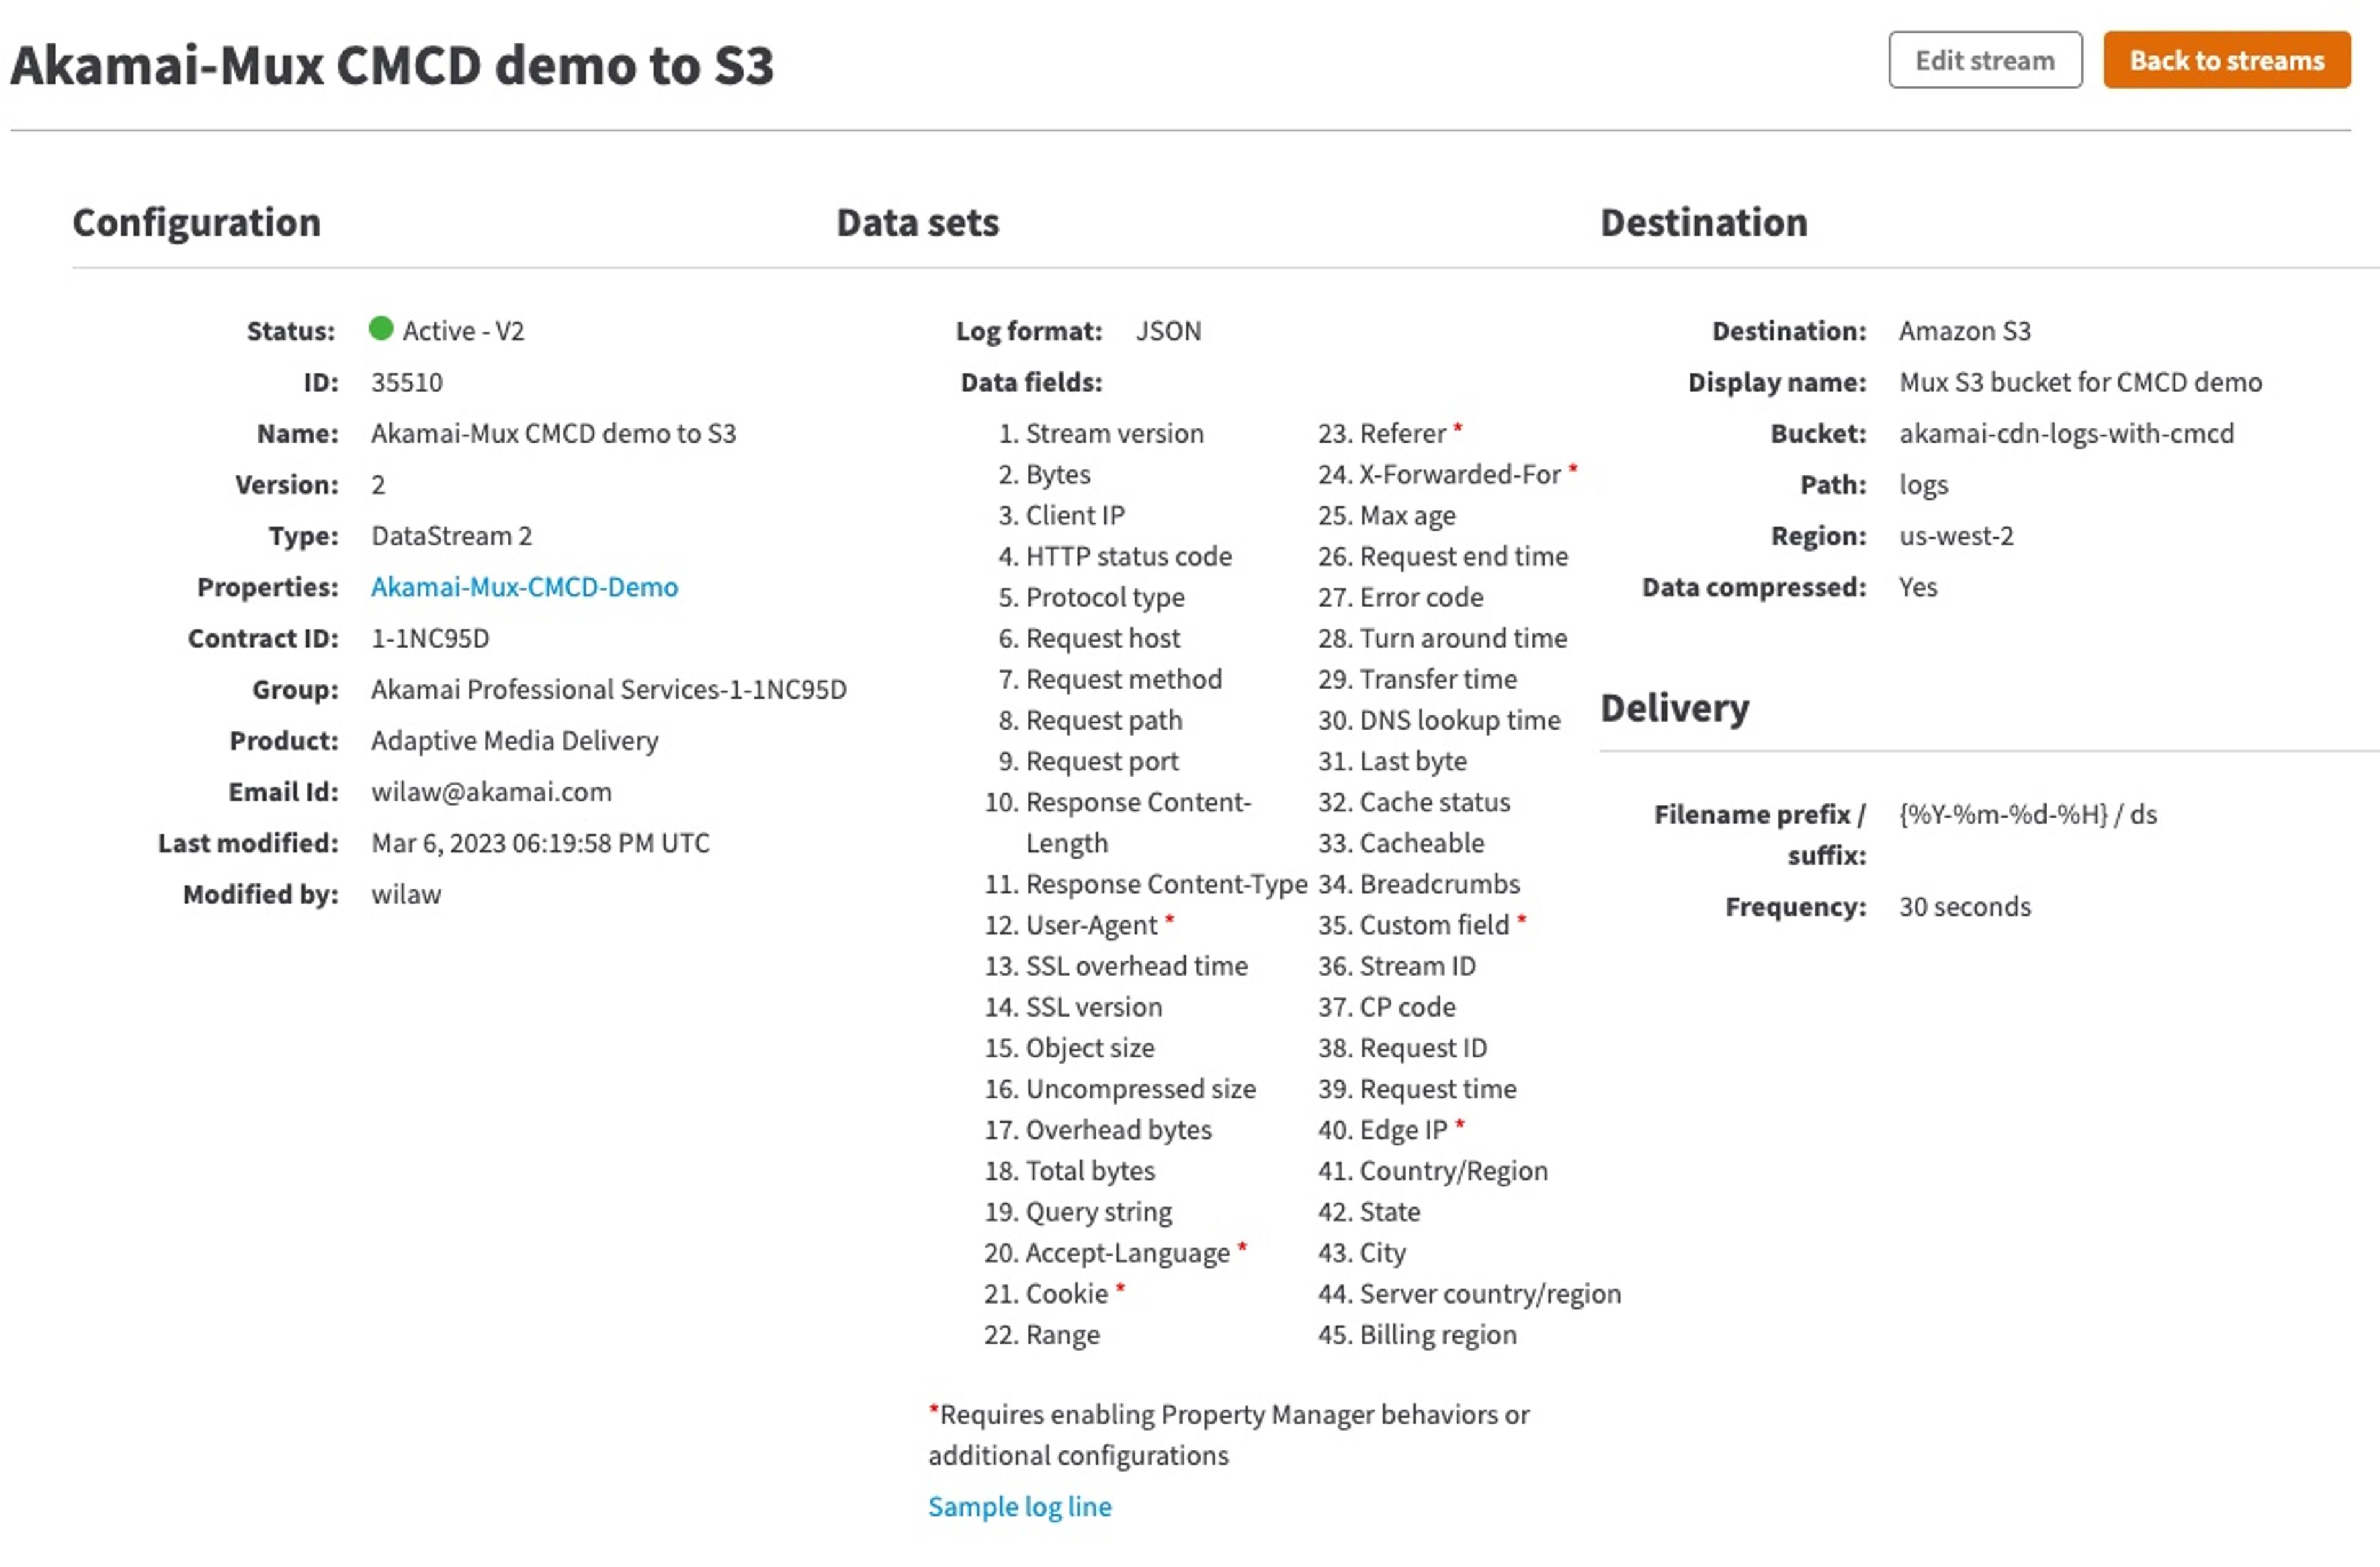The image size is (2380, 1567).
Task: Go back via Back to streams button
Action: coord(2226,60)
